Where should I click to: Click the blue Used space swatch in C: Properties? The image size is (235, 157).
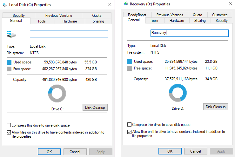coord(9,62)
